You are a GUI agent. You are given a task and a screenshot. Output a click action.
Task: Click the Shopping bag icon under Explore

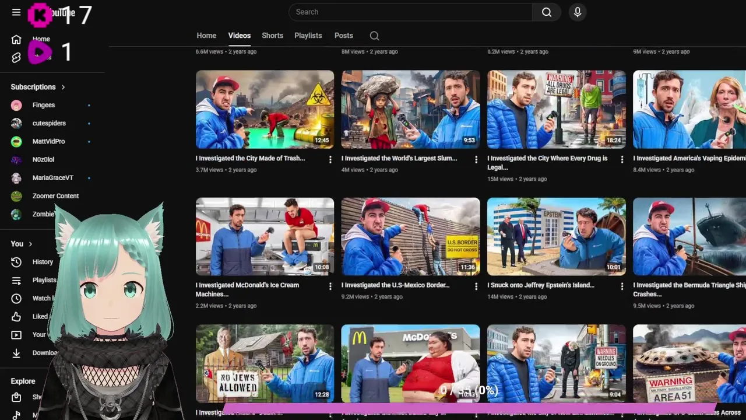coord(16,397)
